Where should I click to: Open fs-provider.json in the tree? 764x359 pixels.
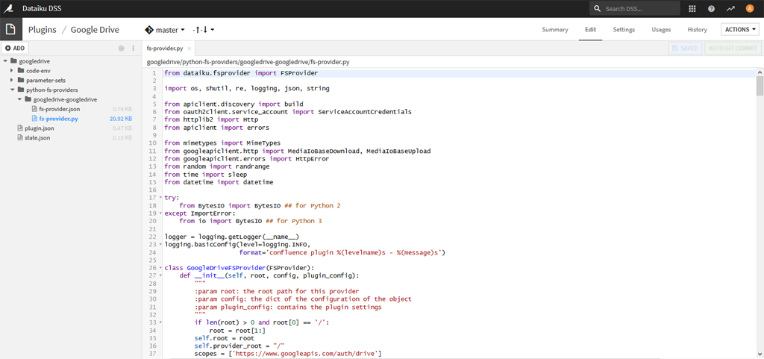point(60,109)
